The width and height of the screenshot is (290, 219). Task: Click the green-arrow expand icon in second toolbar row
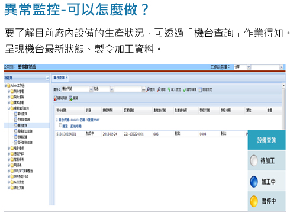(71, 98)
